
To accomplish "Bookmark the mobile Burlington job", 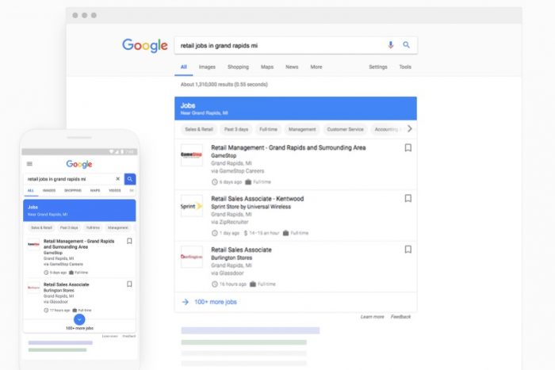I will (129, 284).
